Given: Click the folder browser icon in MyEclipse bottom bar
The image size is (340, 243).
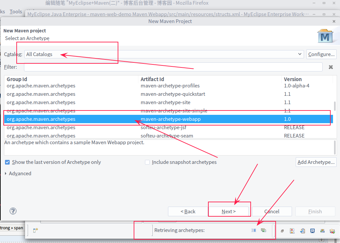Looking at the screenshot, I should (x=332, y=231).
